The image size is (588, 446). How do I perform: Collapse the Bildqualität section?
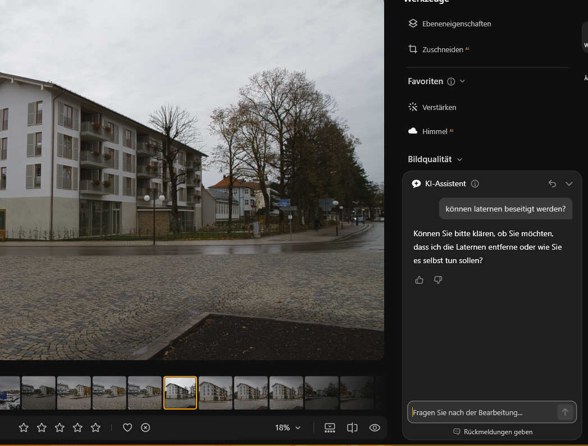[x=460, y=159]
